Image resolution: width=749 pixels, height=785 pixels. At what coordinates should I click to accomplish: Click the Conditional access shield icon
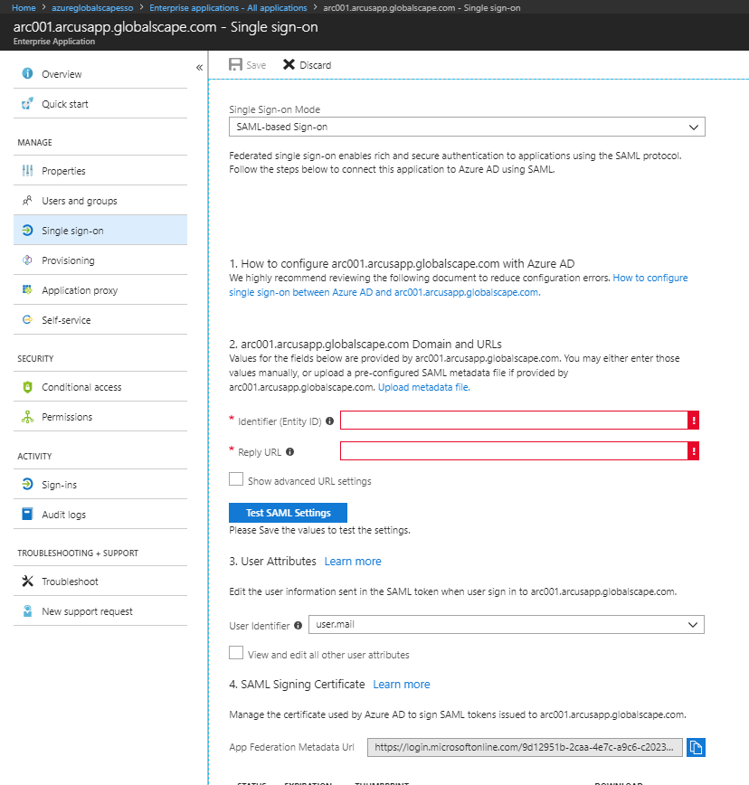[x=27, y=387]
